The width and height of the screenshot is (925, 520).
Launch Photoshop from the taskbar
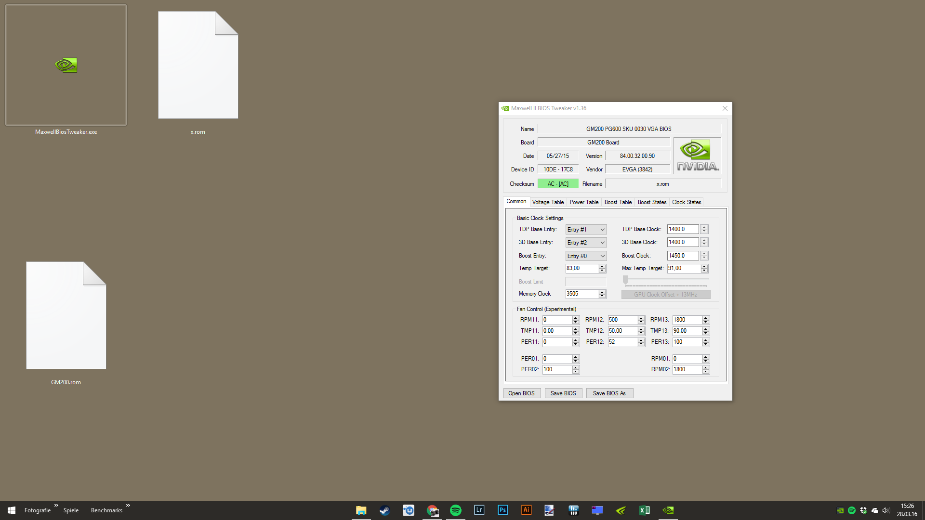[502, 510]
